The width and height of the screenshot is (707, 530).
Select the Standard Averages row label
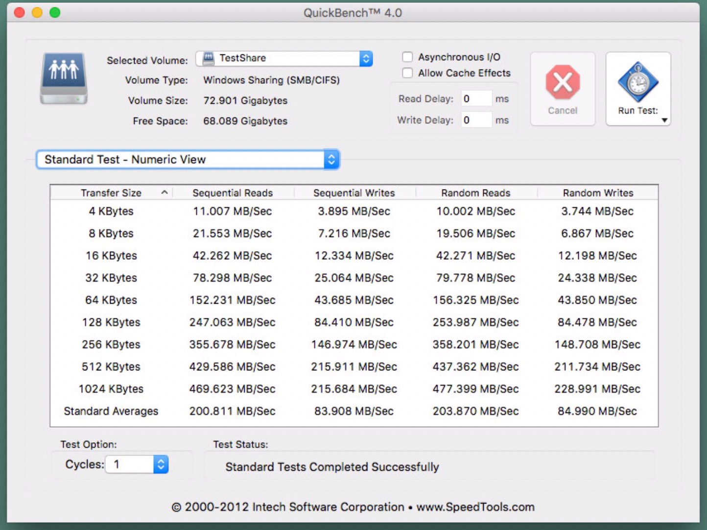tap(111, 411)
